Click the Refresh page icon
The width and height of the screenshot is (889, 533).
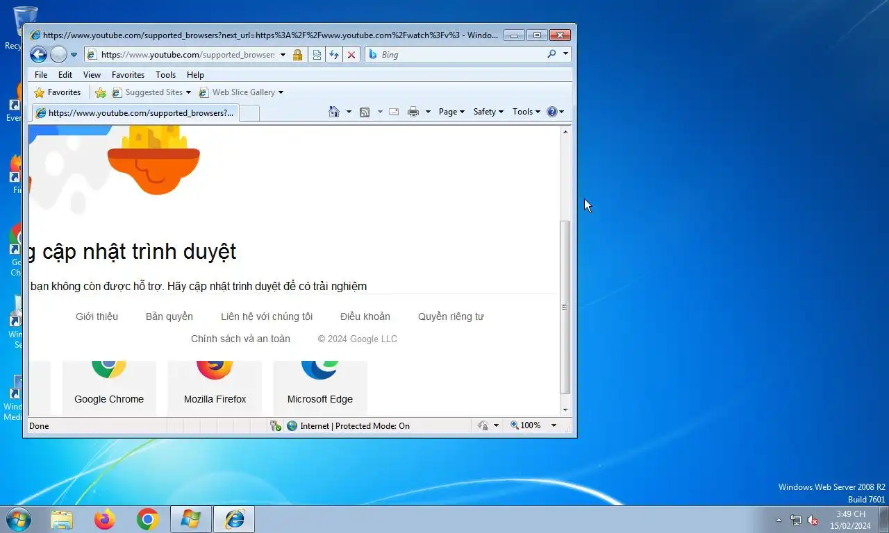pos(334,55)
